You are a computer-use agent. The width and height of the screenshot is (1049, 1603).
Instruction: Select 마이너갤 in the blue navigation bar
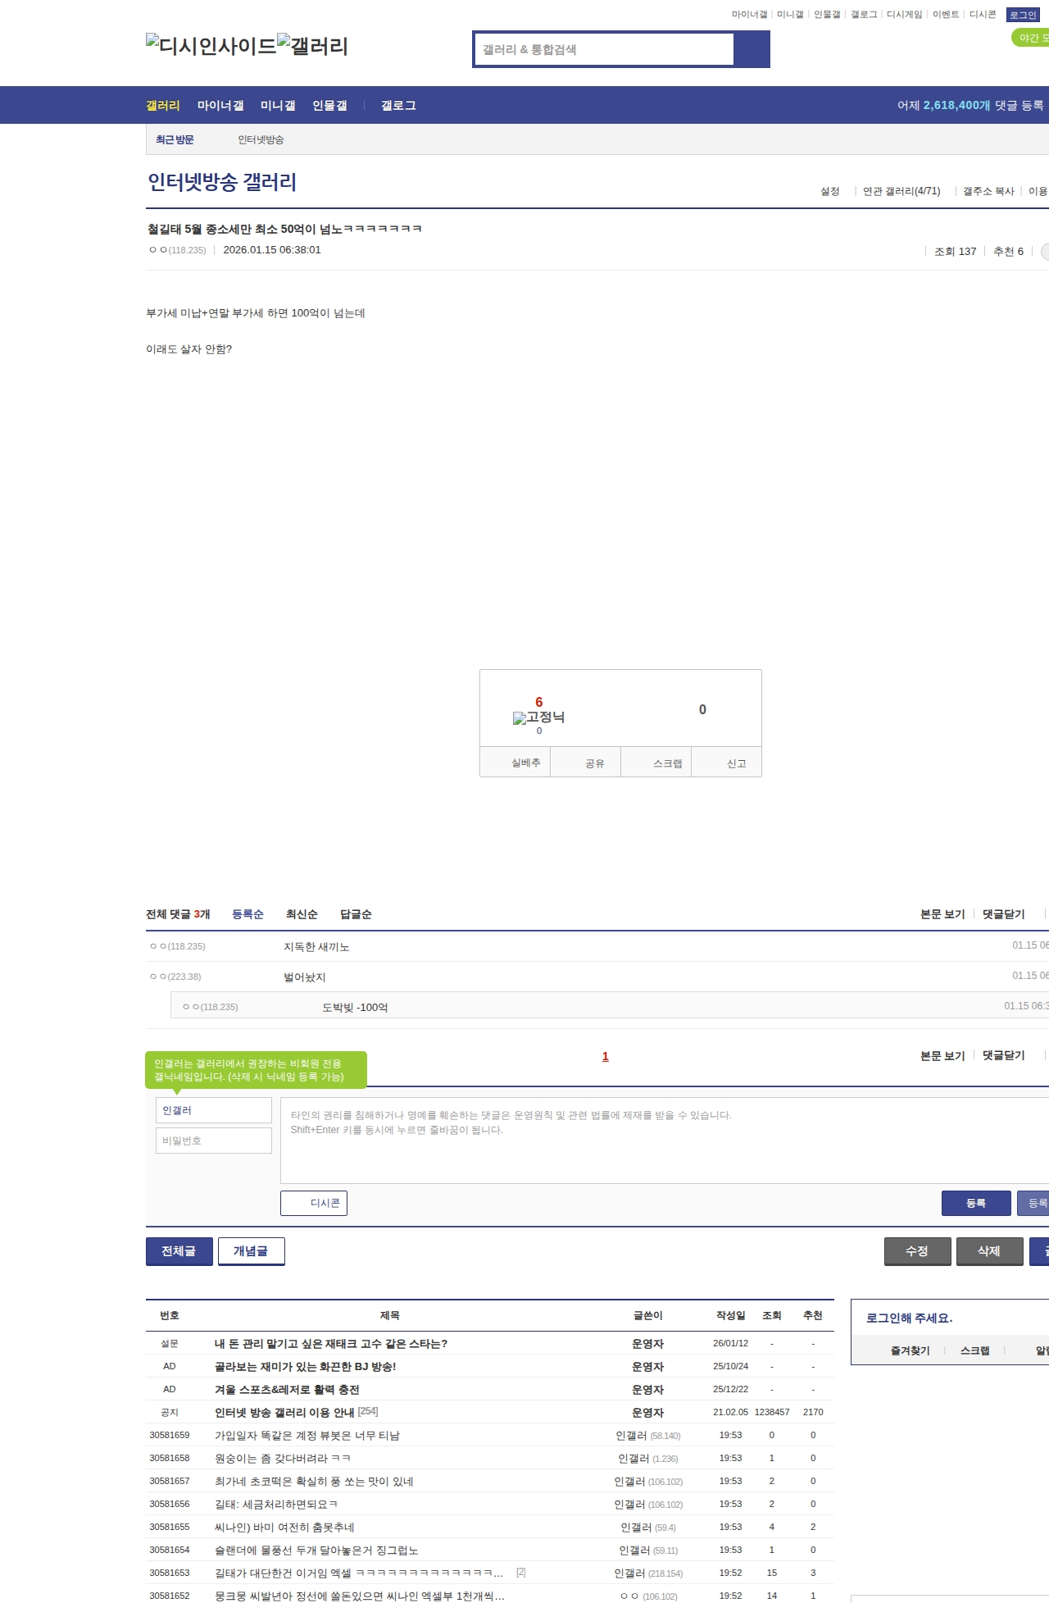220,106
